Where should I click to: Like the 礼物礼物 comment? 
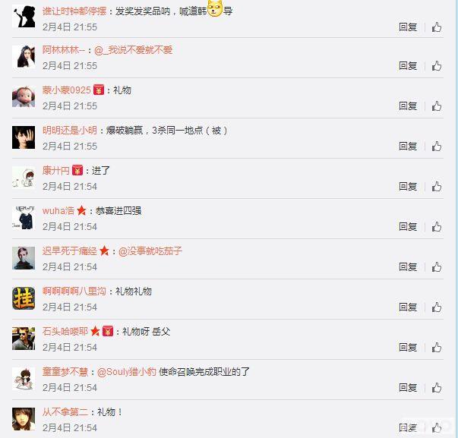point(437,307)
